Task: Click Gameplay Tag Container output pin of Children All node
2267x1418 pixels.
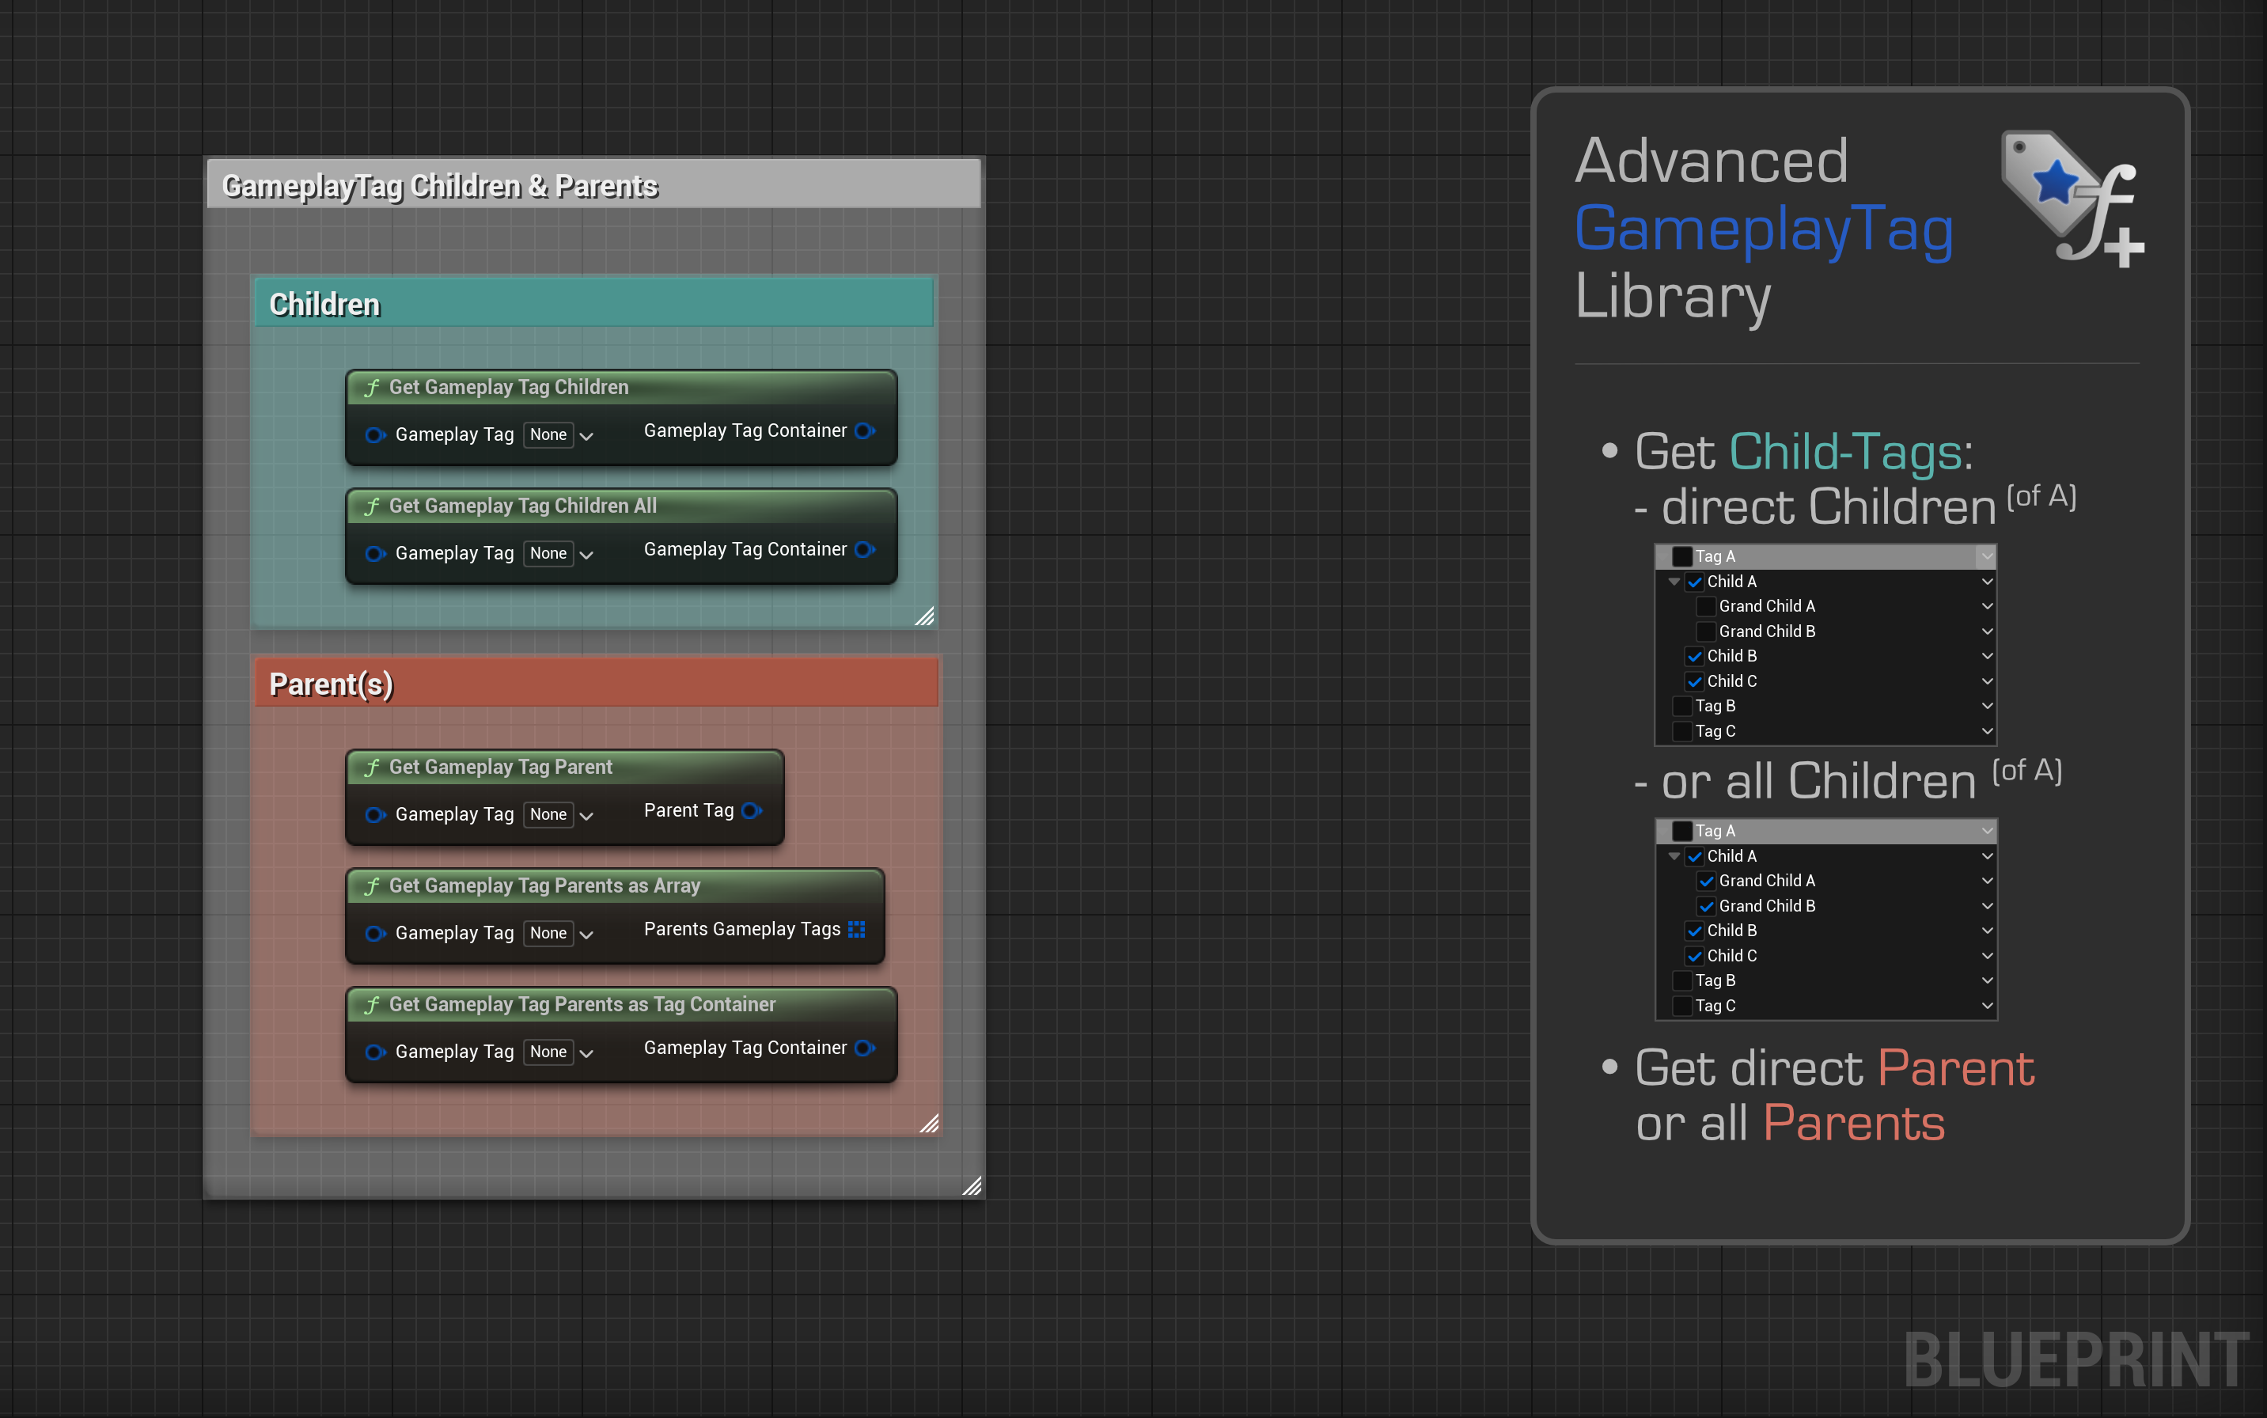Action: 864,550
